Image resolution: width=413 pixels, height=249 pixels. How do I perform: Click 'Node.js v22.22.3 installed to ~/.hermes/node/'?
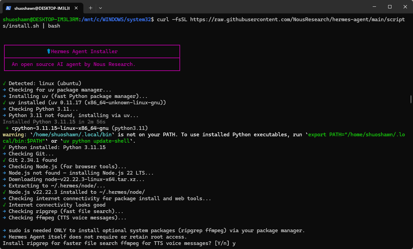tap(74, 192)
